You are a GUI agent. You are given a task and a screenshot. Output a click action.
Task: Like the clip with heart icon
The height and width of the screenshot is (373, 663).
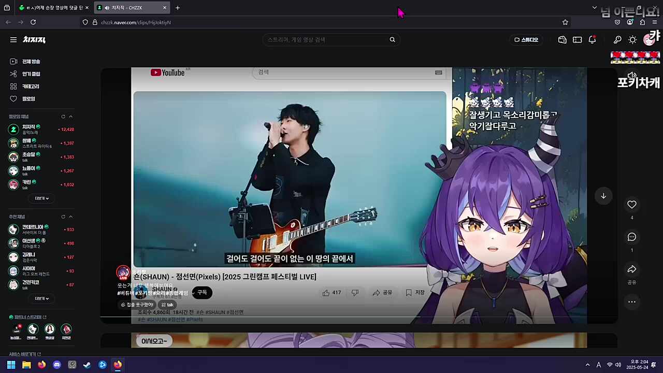coord(631,205)
